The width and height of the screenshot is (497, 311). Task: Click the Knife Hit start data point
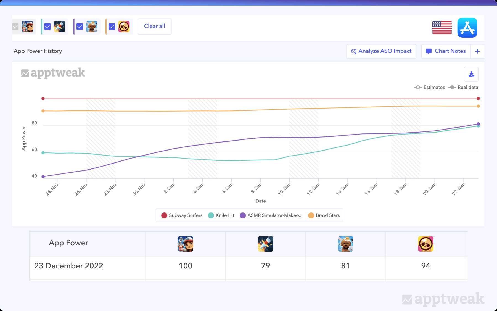point(43,153)
